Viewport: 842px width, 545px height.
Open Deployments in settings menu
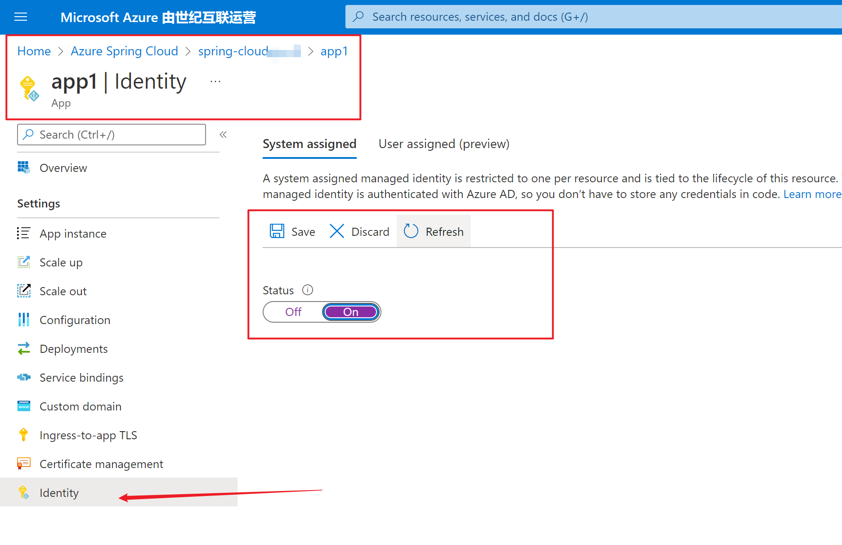click(73, 349)
